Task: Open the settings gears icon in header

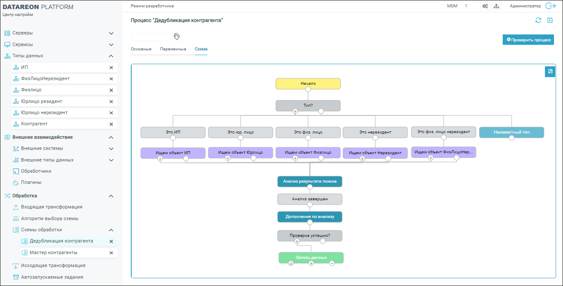Action: point(485,6)
